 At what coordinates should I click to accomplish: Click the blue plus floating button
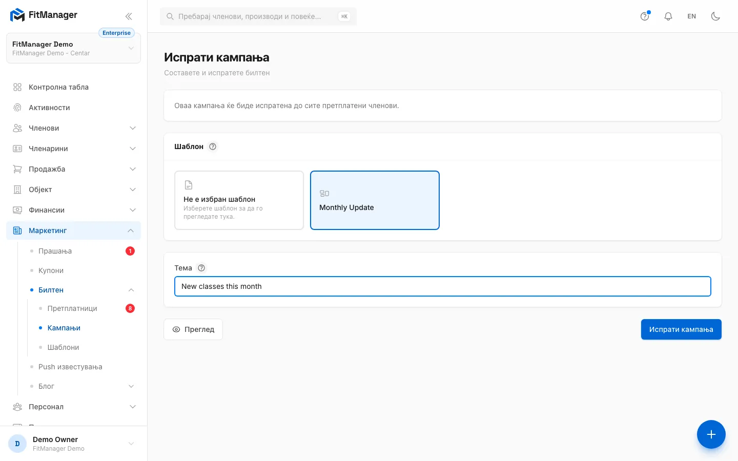[711, 434]
